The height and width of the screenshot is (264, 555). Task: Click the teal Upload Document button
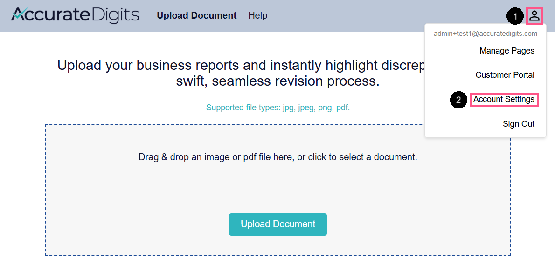pos(278,224)
